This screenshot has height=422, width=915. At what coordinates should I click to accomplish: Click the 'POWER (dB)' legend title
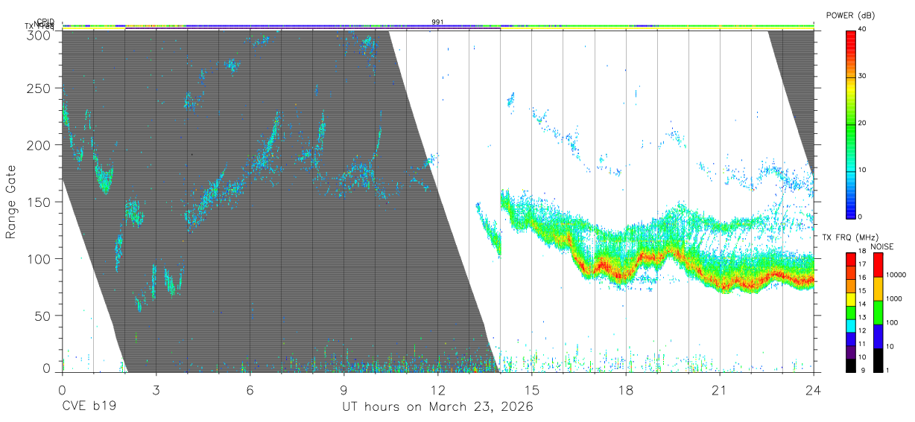coord(850,16)
